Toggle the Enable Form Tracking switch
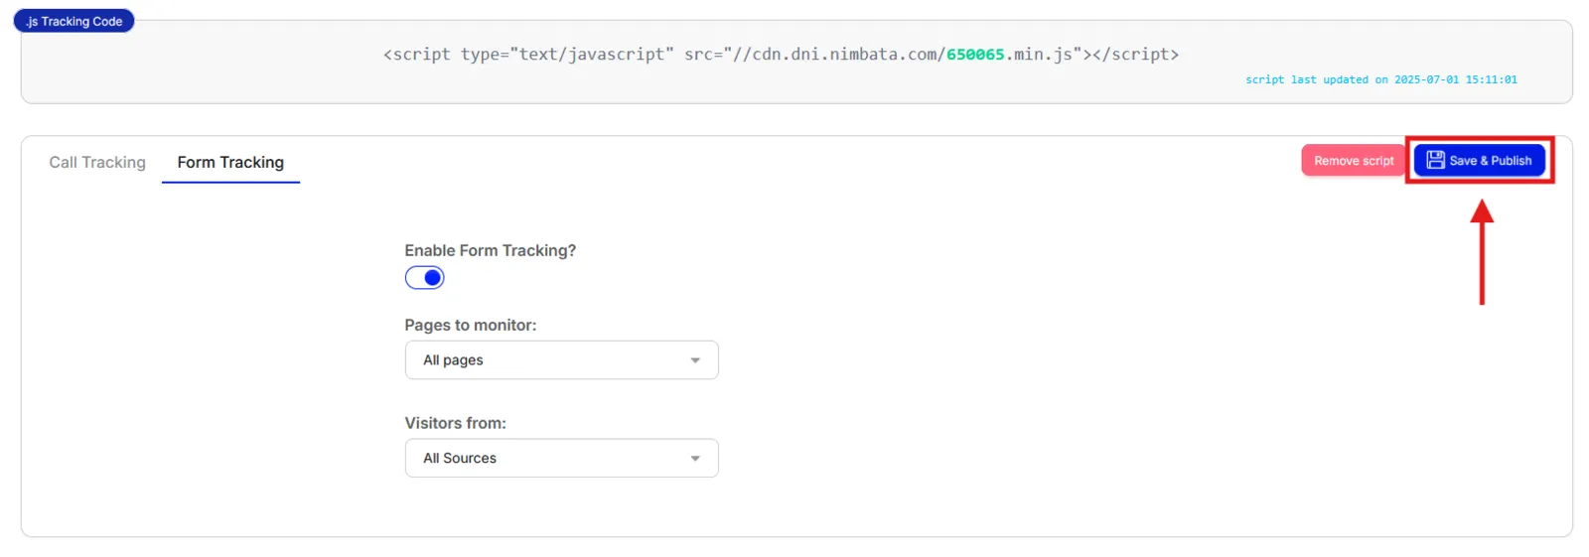 point(424,278)
